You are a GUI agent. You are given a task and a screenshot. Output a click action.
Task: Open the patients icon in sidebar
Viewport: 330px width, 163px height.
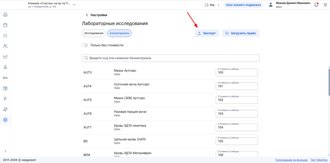pos(5,46)
